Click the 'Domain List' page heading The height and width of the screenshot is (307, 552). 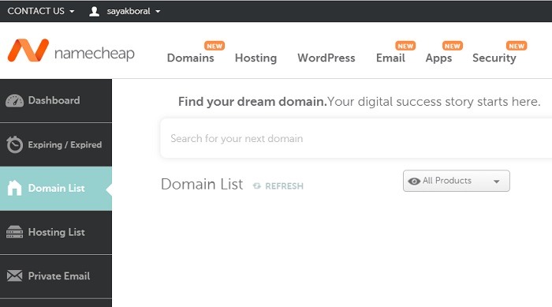pos(202,184)
